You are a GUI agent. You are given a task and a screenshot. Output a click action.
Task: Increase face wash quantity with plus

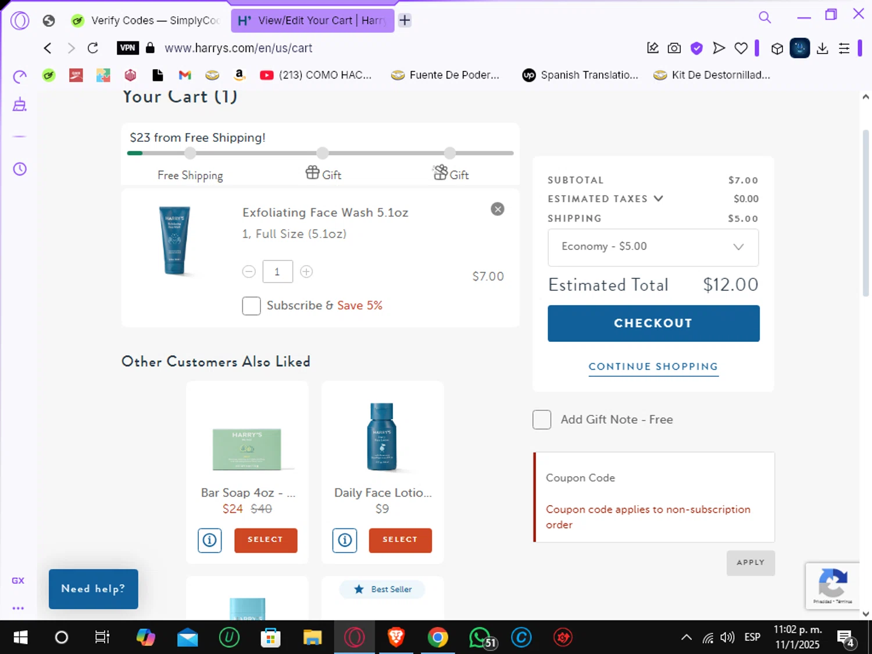coord(306,271)
